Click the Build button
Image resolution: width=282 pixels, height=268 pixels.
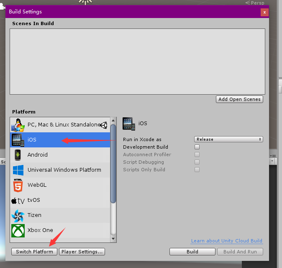pyautogui.click(x=192, y=252)
